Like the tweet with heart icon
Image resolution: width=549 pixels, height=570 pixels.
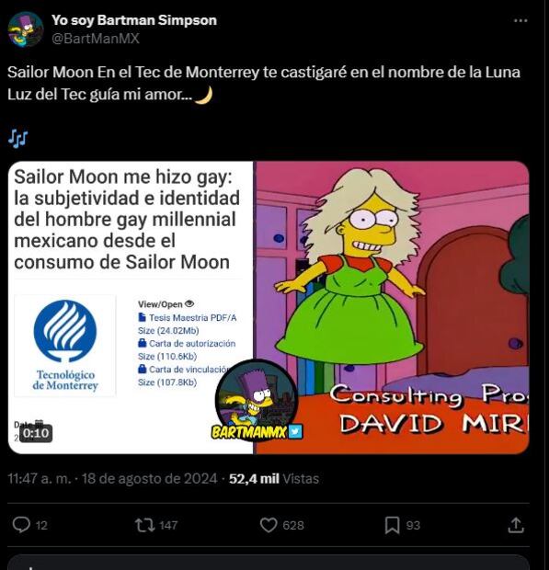coord(269,525)
